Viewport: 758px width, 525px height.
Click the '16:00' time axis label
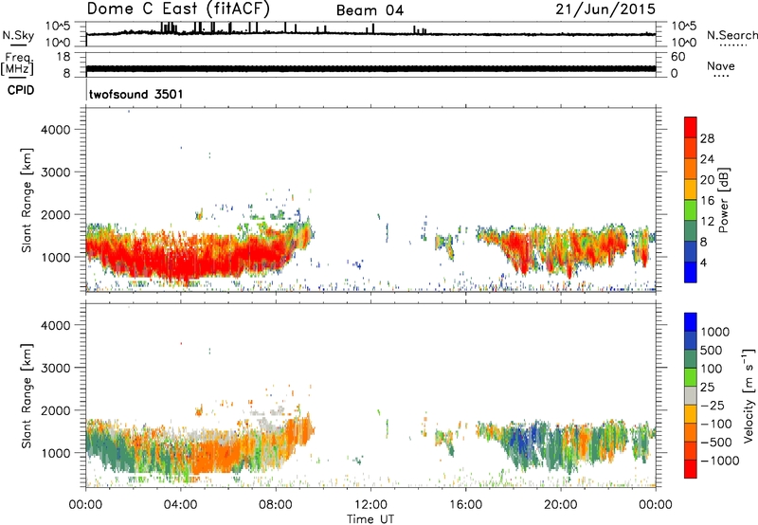pyautogui.click(x=465, y=505)
